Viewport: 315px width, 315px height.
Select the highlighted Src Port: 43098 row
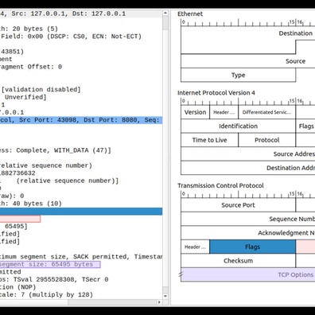tap(81, 120)
